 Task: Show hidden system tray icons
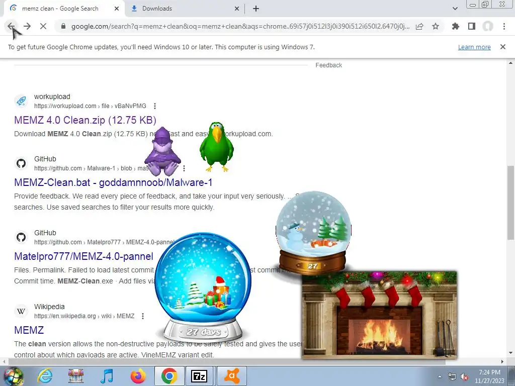click(440, 377)
